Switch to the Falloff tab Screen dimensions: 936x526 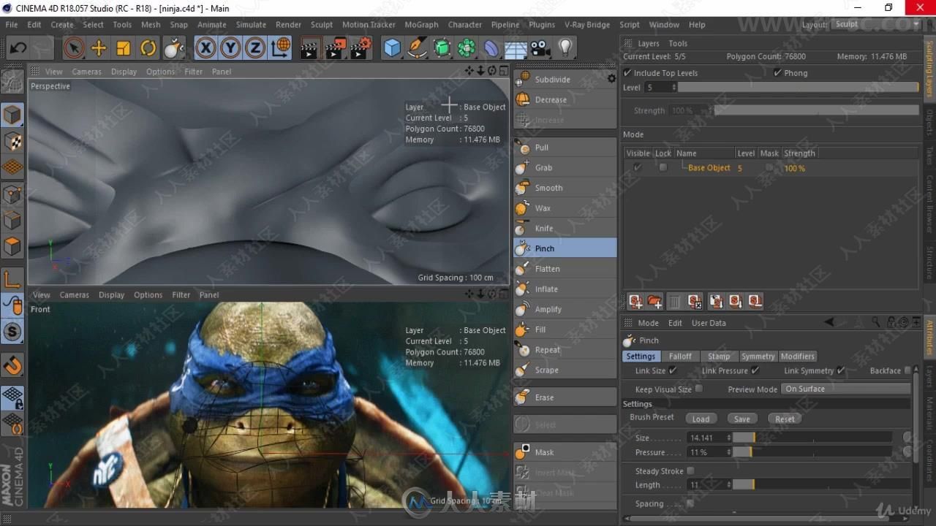coord(680,356)
